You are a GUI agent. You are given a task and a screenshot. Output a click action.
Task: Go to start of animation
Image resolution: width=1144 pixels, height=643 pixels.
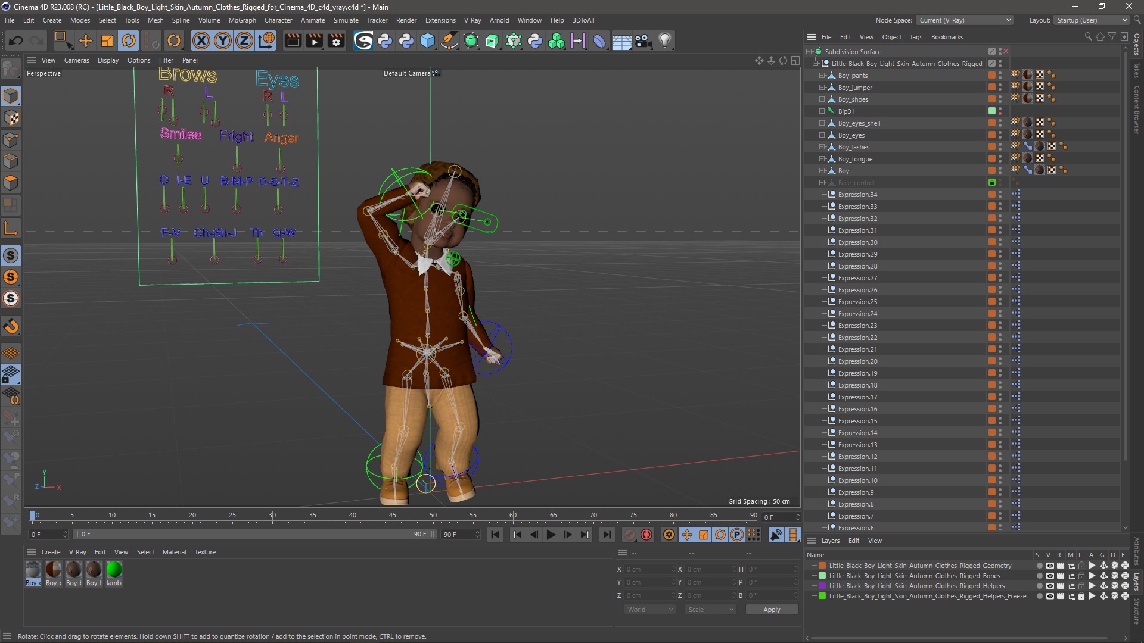pyautogui.click(x=495, y=535)
